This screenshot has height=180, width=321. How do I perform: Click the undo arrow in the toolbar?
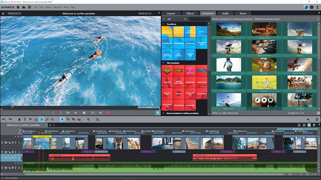[4, 119]
